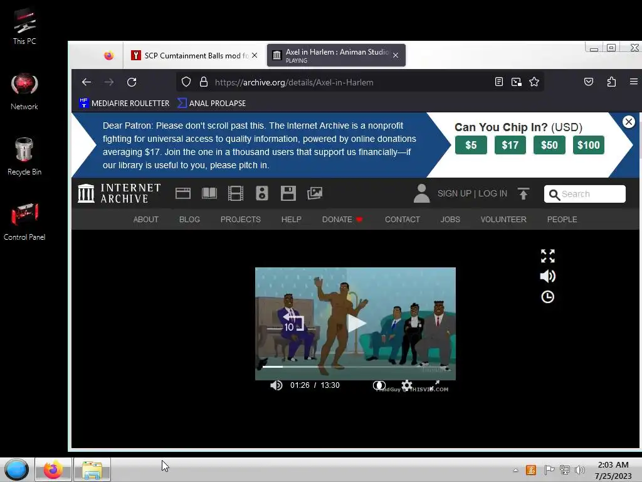Browse the Wayback Machine web icon
The image size is (642, 482).
(183, 193)
